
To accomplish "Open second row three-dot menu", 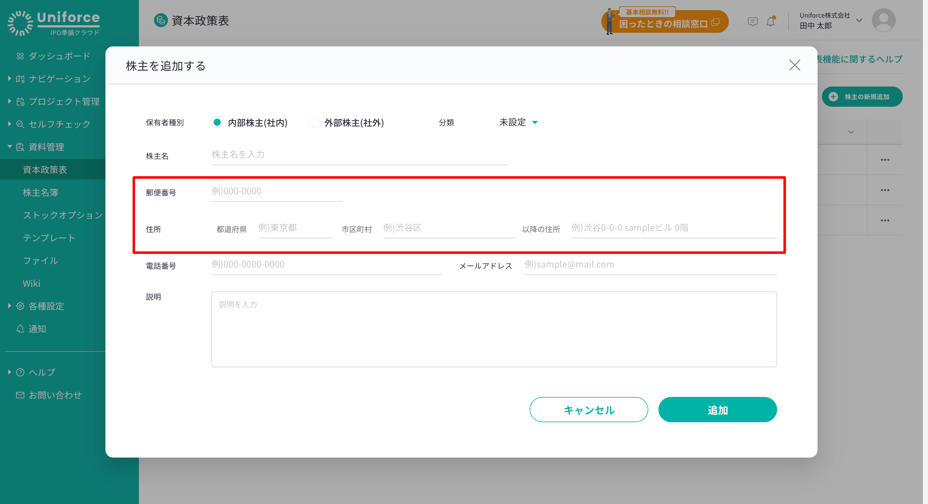I will 885,190.
